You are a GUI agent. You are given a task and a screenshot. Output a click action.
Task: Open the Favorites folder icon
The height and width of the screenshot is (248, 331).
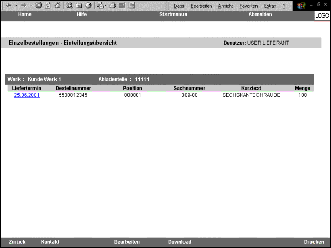pos(79,5)
